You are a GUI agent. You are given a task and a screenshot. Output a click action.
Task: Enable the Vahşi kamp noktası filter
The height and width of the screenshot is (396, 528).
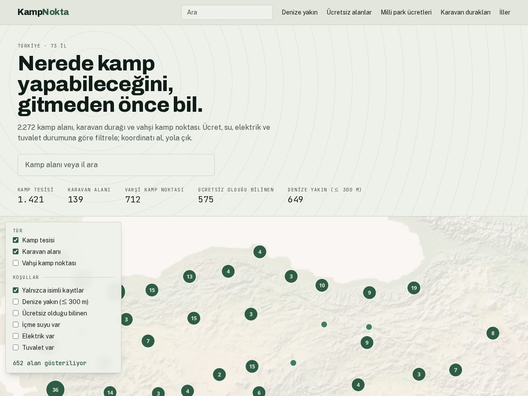click(x=15, y=263)
